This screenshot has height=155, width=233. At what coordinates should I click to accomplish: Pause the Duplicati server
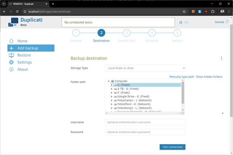tap(181, 22)
